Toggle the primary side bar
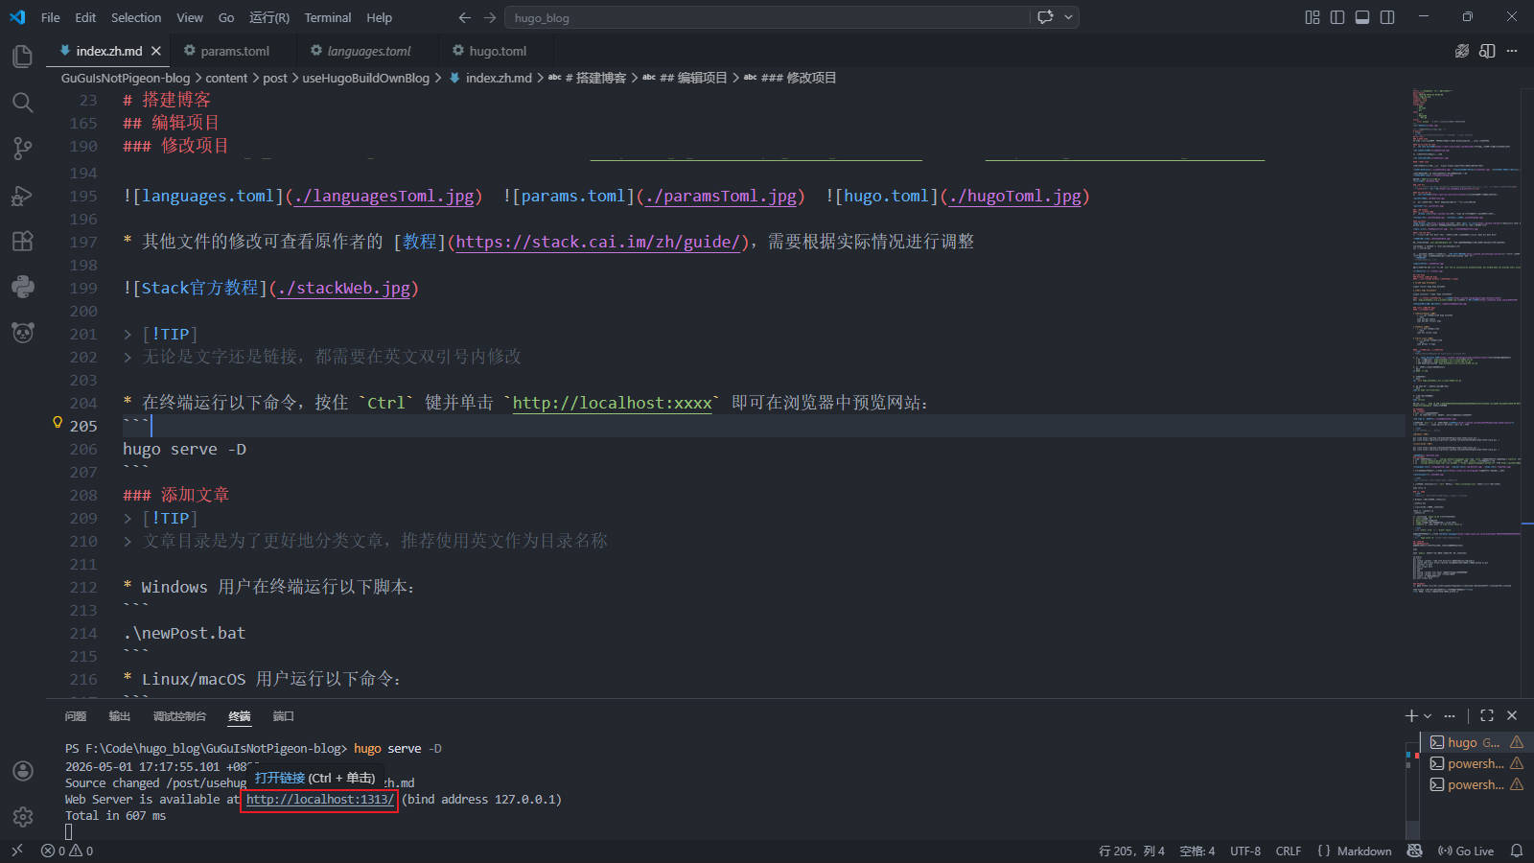1534x863 pixels. pyautogui.click(x=1337, y=17)
